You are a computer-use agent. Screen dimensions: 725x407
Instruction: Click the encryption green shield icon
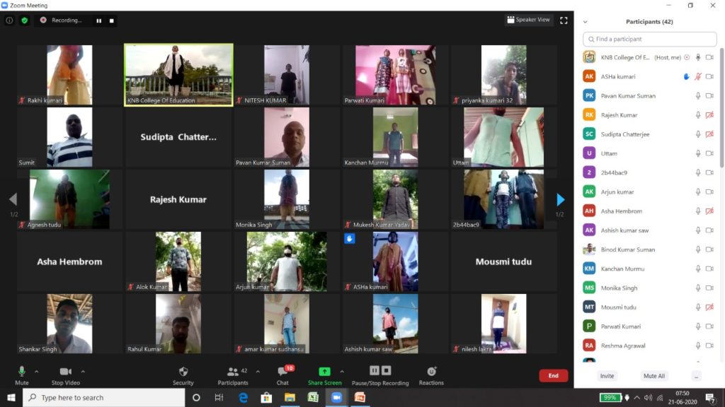pos(24,20)
